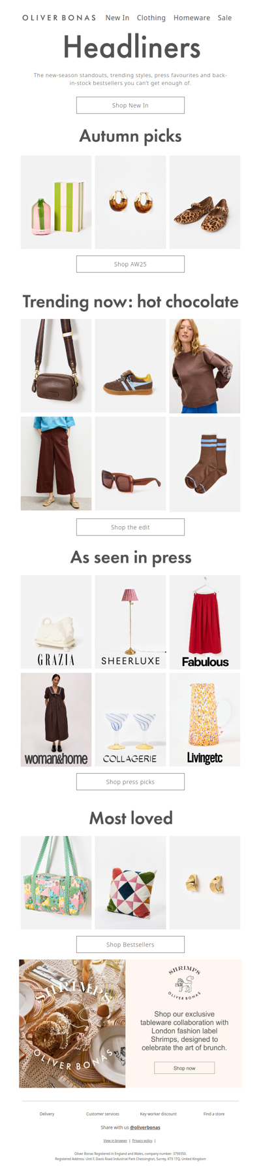Open the New In menu item

(117, 18)
